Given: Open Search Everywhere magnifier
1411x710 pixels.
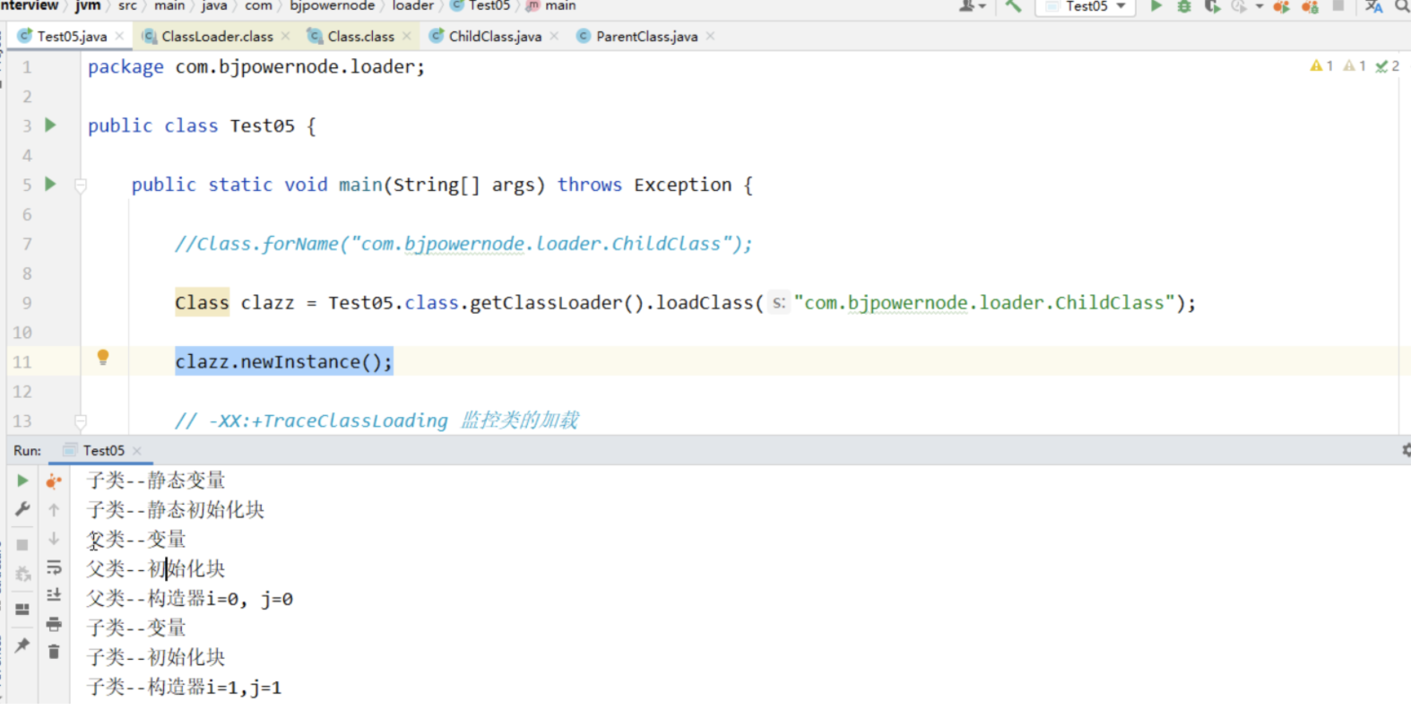Looking at the screenshot, I should coord(1402,6).
